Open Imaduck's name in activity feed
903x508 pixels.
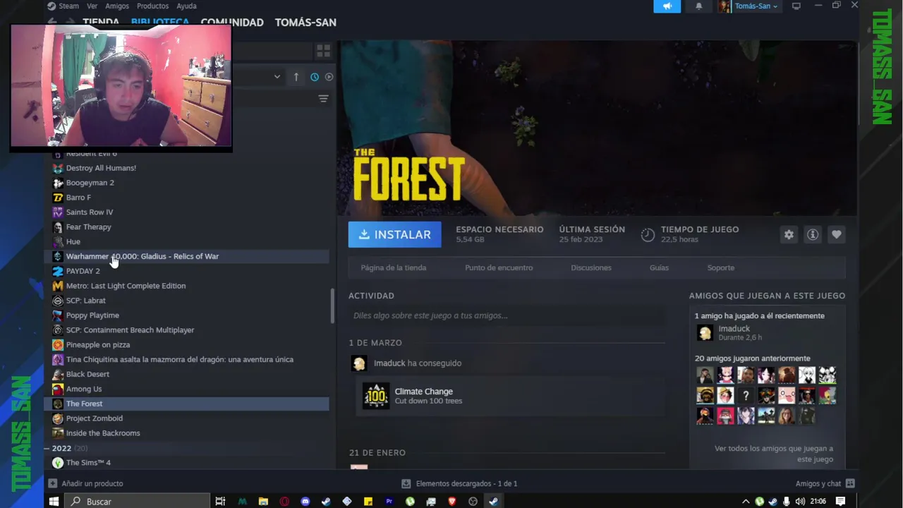(x=389, y=363)
